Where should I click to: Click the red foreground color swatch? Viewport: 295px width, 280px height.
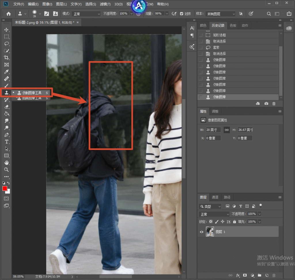[x=5, y=188]
